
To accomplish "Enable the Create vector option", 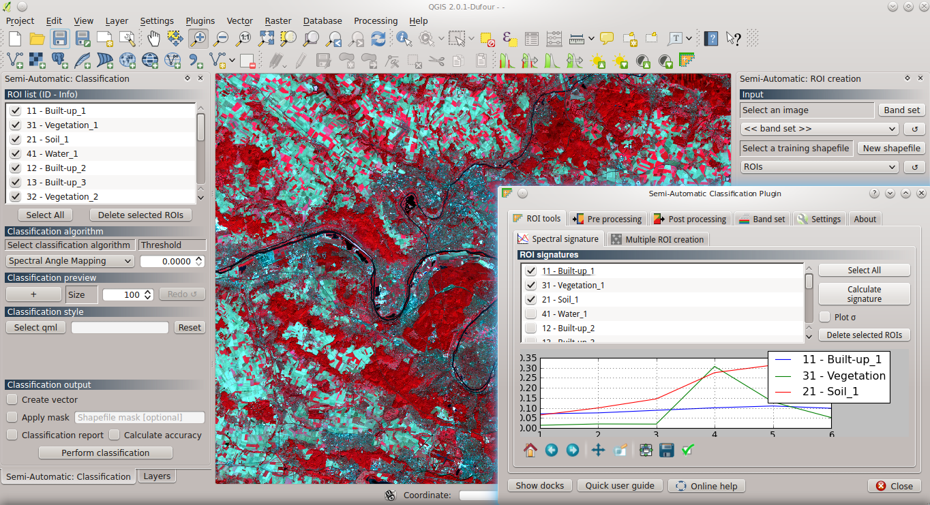I will (x=12, y=399).
